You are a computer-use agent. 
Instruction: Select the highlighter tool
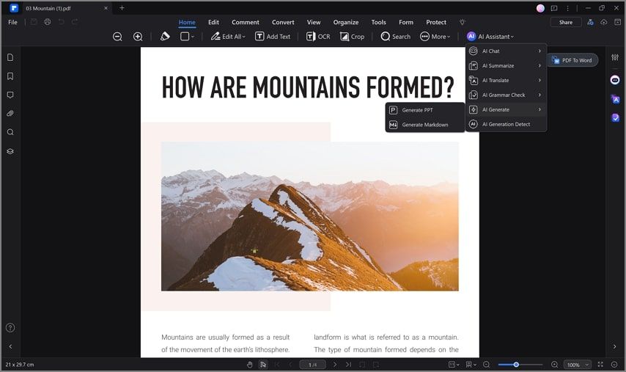pyautogui.click(x=165, y=37)
